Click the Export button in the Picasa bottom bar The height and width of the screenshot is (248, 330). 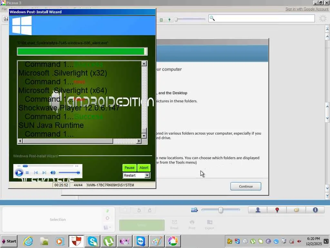(x=209, y=225)
